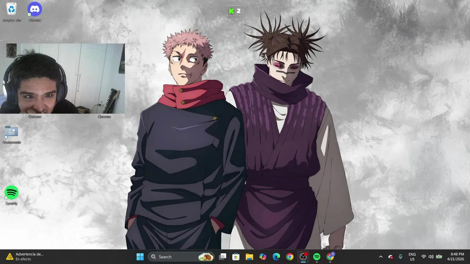Open the Copilot app in taskbar
The image size is (470, 264).
(x=263, y=257)
